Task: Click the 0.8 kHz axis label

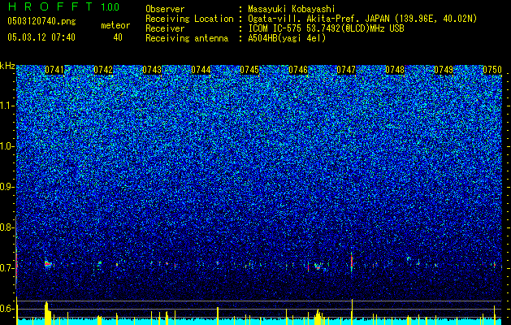Action: coord(7,227)
